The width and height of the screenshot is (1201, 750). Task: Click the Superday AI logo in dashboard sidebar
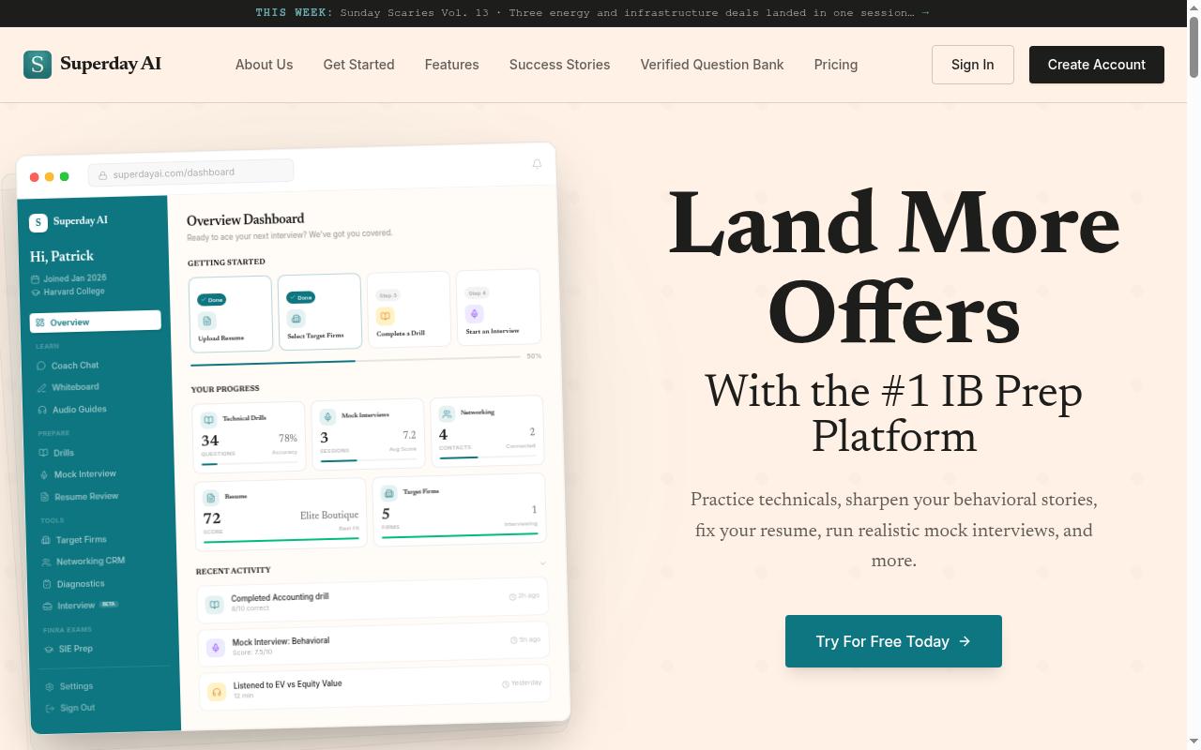click(68, 221)
